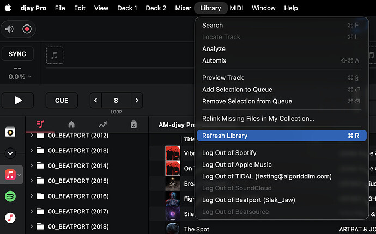Select the Spotify source icon
This screenshot has width=376, height=234.
coord(10,196)
